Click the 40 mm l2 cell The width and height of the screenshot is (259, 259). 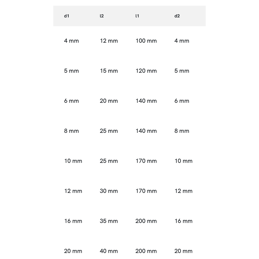[x=109, y=251]
